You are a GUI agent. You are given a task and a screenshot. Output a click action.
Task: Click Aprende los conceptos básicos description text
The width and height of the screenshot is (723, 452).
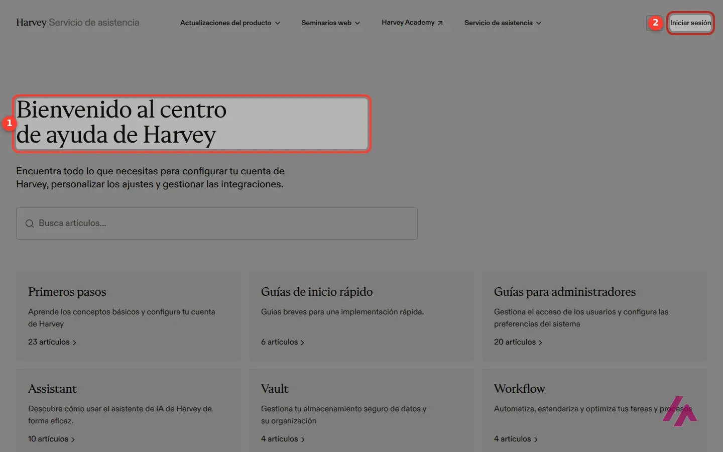point(122,318)
